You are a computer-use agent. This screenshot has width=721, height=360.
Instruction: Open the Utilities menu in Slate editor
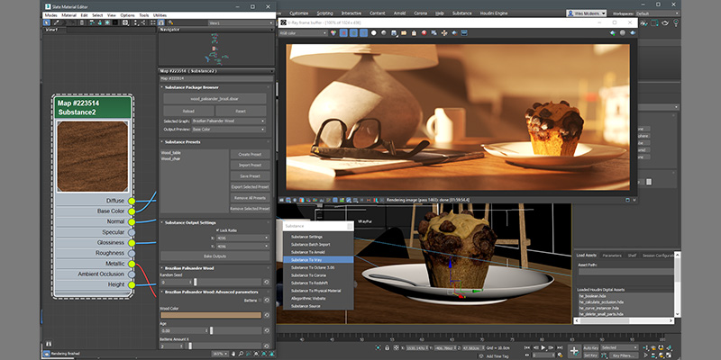pyautogui.click(x=160, y=15)
